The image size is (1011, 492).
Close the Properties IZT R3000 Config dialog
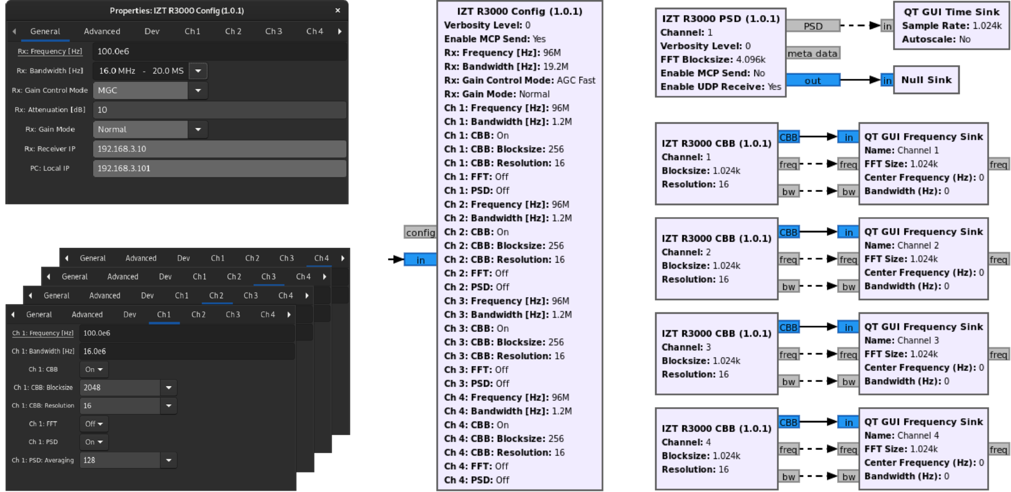[x=338, y=11]
